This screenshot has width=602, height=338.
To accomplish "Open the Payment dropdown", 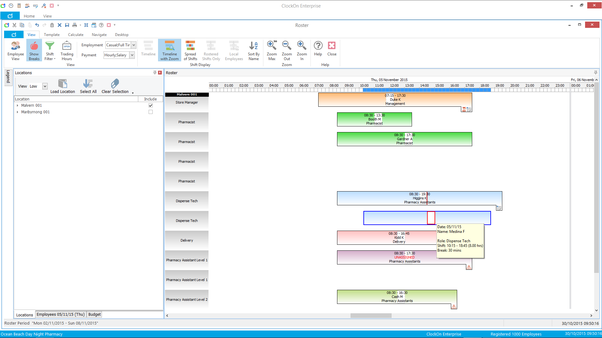I will click(132, 55).
